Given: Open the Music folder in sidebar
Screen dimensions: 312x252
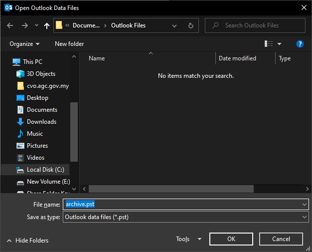Looking at the screenshot, I should point(35,134).
